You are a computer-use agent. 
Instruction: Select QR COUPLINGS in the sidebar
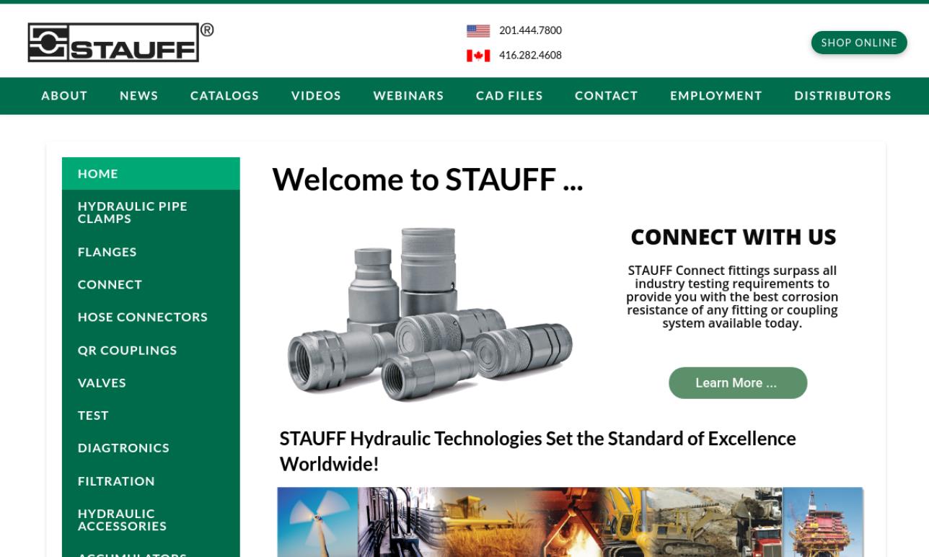click(127, 350)
